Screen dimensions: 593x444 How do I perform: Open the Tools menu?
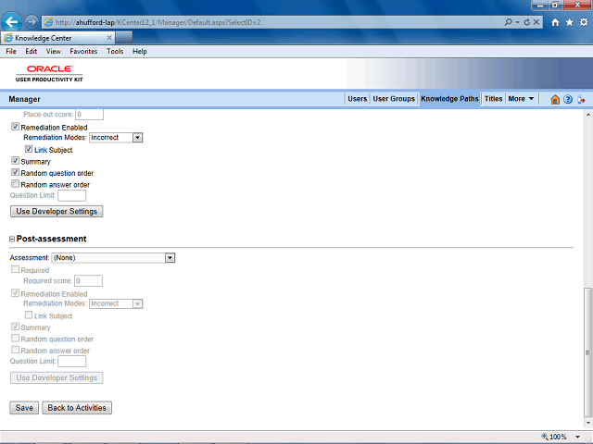115,52
